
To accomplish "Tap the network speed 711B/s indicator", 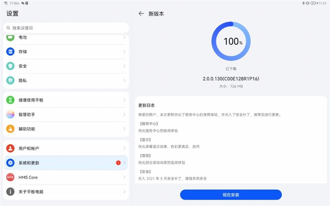I will coord(14,3).
